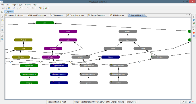Click the blue hierarchy icon in toolbar
The height and width of the screenshot is (104, 196).
pyautogui.click(x=14, y=8)
